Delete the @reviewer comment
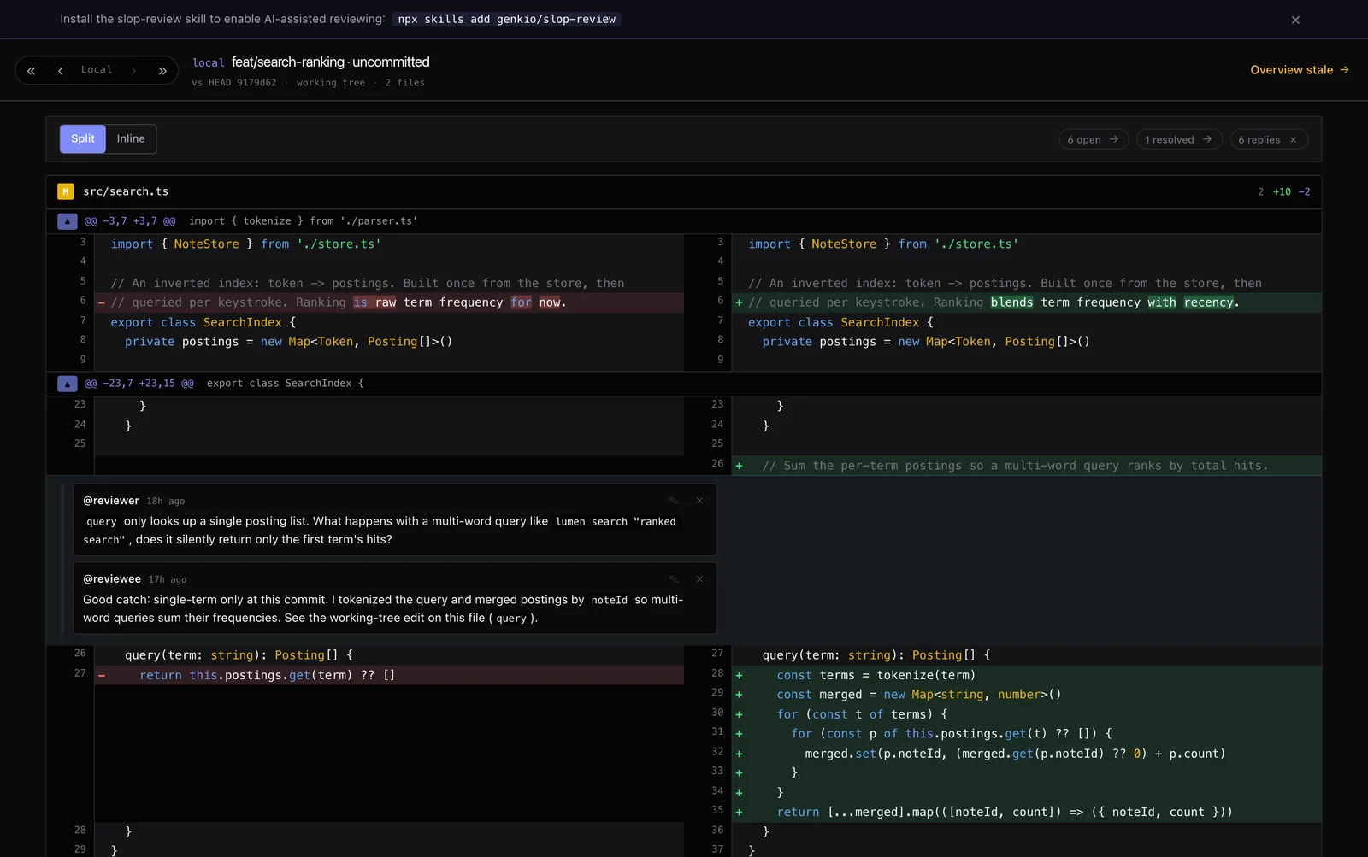 699,501
